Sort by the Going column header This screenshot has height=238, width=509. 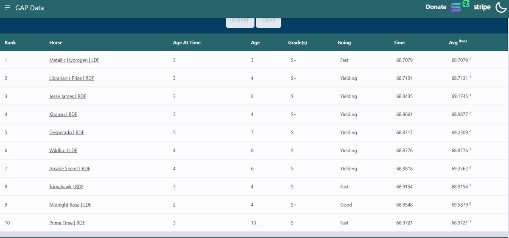pyautogui.click(x=344, y=42)
